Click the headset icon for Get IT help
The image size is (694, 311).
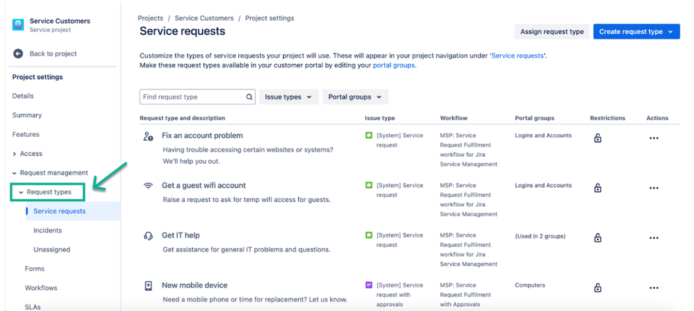click(148, 236)
